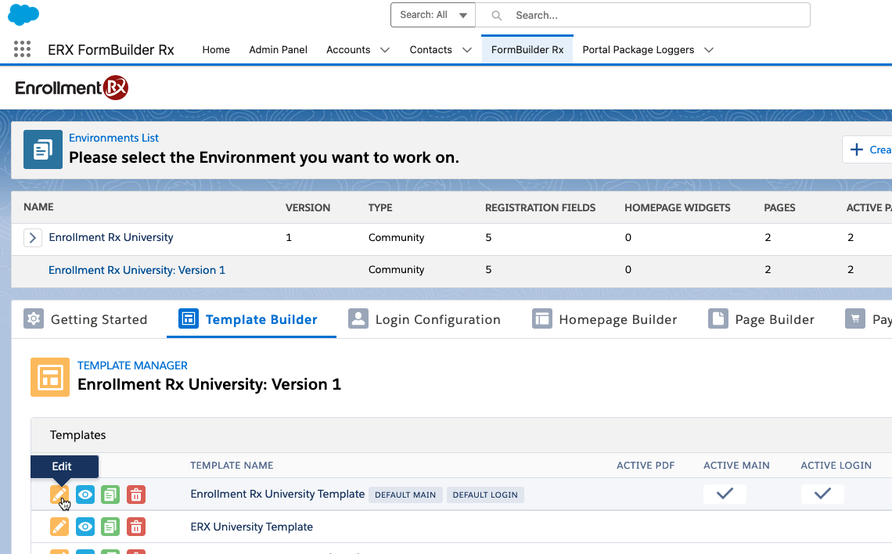The width and height of the screenshot is (892, 554).
Task: Preview the Enrollment Rx University Template
Action: coord(85,495)
